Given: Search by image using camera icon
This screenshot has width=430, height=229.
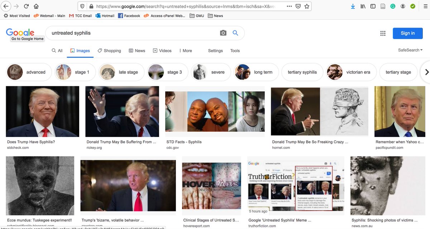Looking at the screenshot, I should (223, 33).
